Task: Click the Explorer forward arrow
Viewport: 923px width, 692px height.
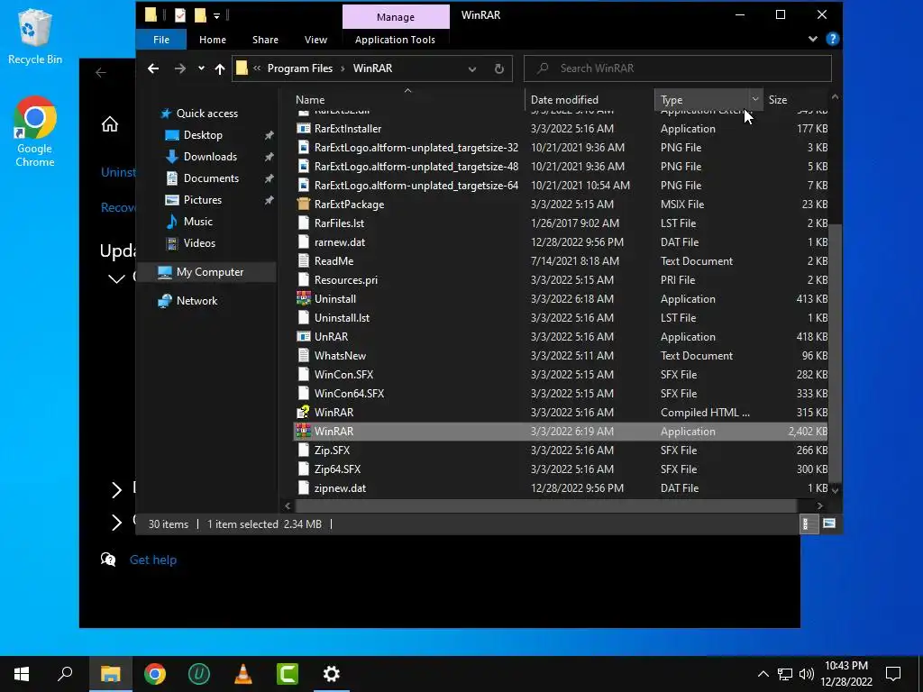Action: pos(180,68)
